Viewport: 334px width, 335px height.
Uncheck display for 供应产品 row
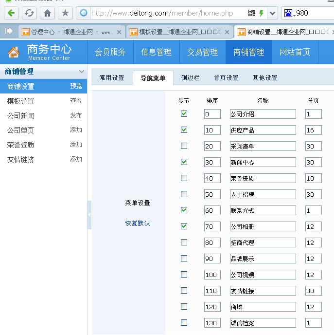[x=184, y=130]
